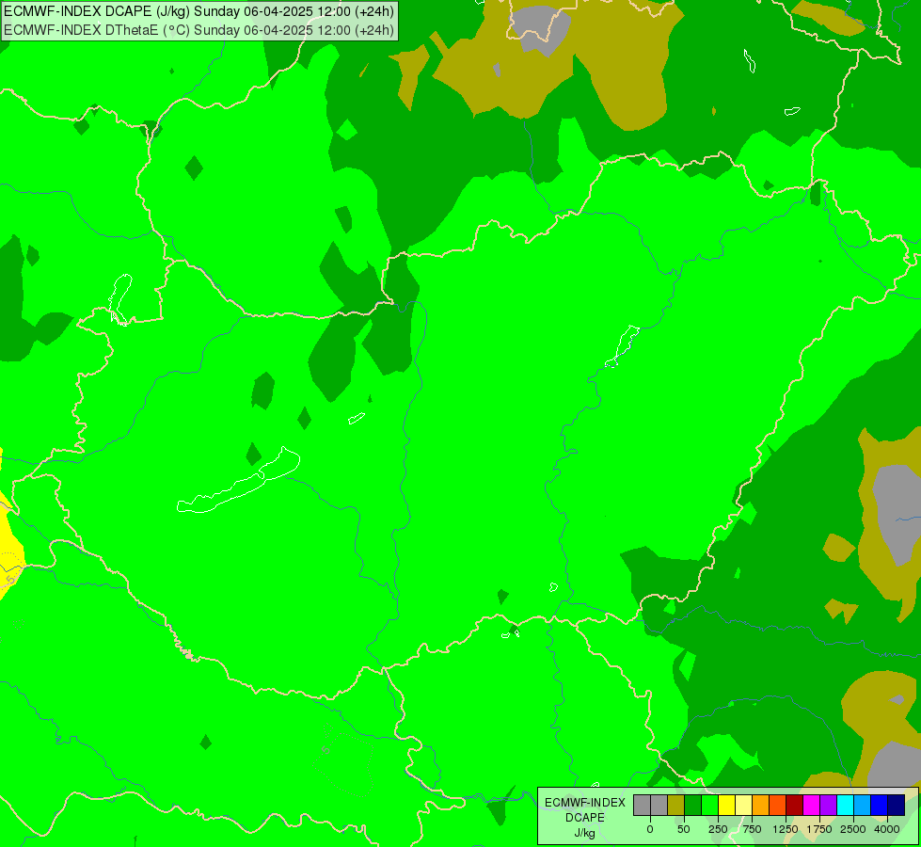
Task: Pick the pure yellow legend swatch
Action: pos(727,806)
